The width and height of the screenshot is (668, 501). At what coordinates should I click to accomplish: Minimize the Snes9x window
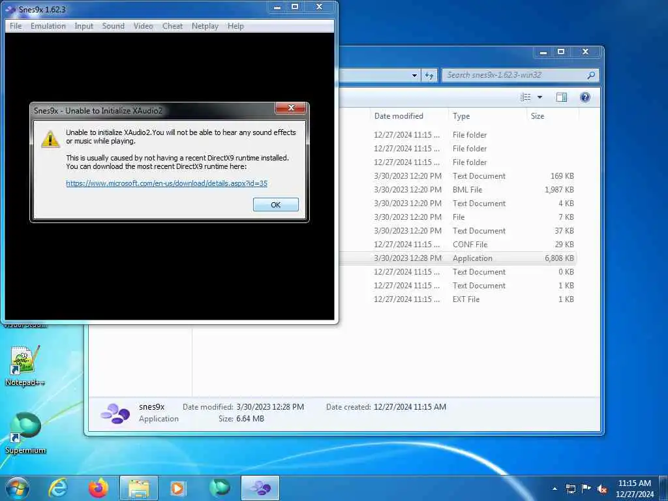(277, 7)
